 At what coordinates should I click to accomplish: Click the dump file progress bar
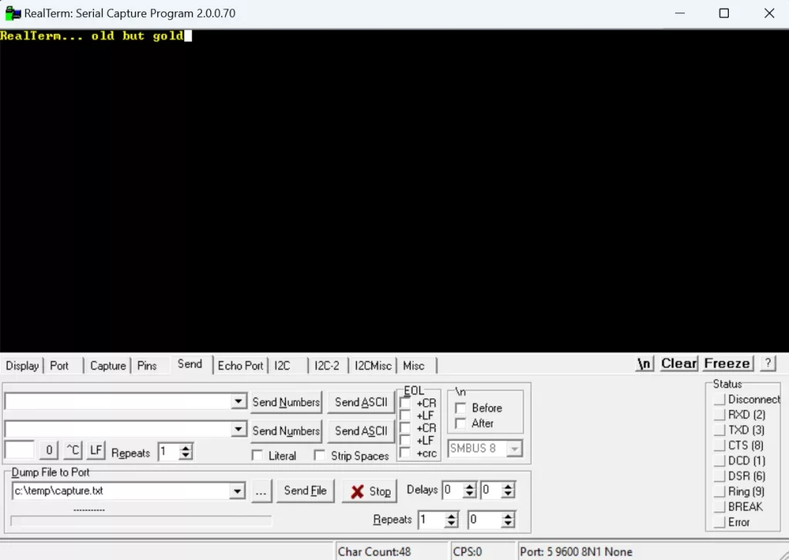[x=141, y=521]
